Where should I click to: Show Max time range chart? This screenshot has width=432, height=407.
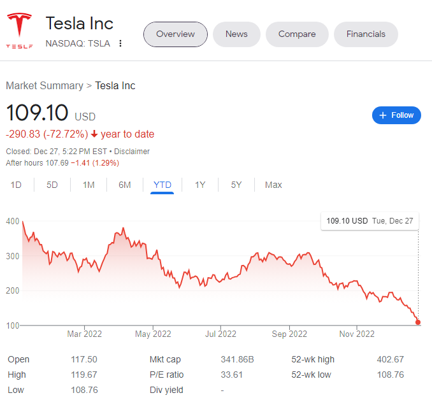pyautogui.click(x=273, y=185)
